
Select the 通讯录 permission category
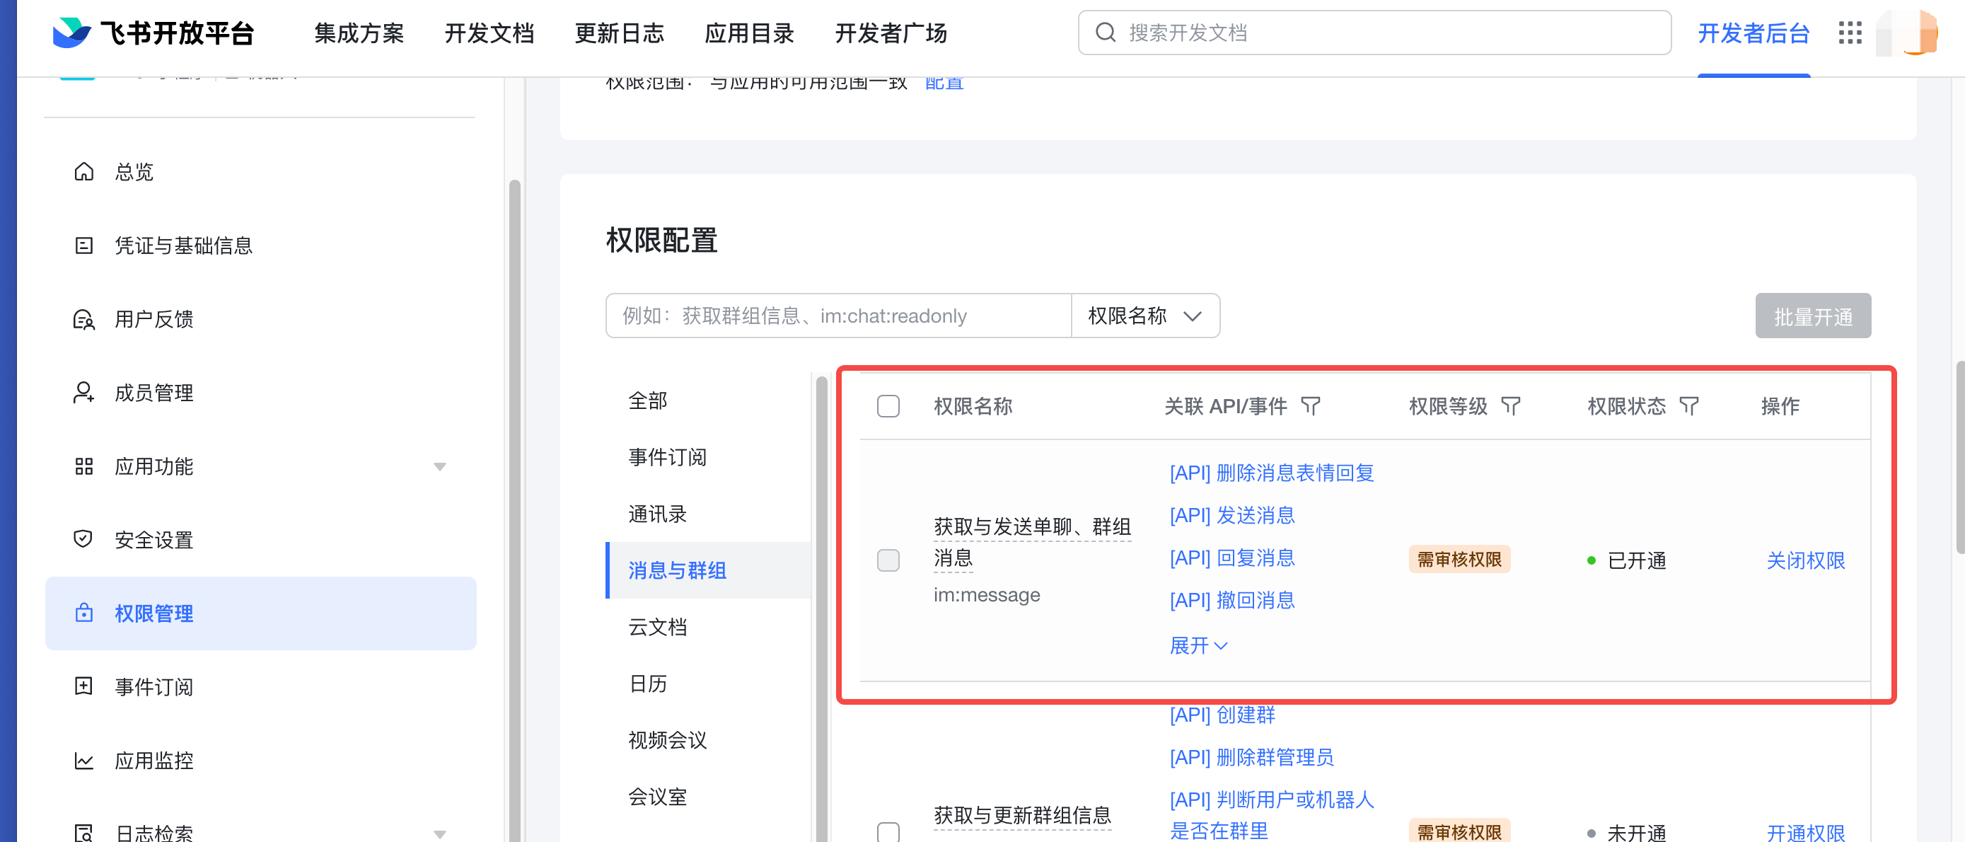[708, 514]
